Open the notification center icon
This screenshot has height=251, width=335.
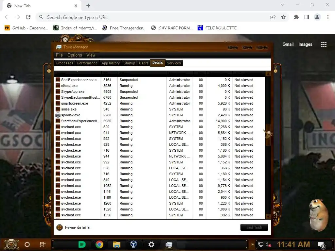[x=322, y=245]
